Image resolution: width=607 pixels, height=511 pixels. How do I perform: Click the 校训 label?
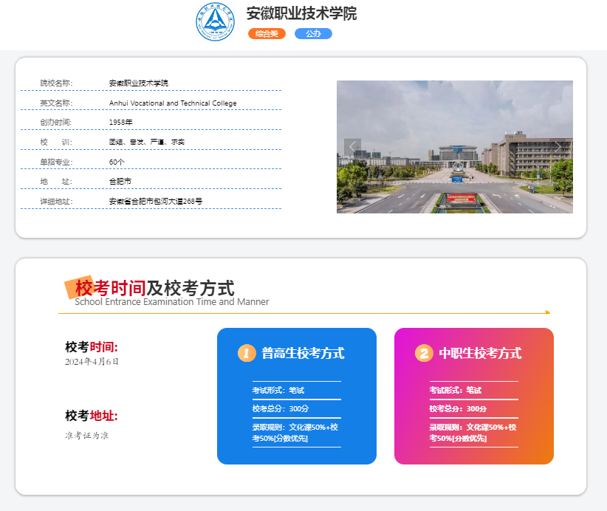pos(56,142)
